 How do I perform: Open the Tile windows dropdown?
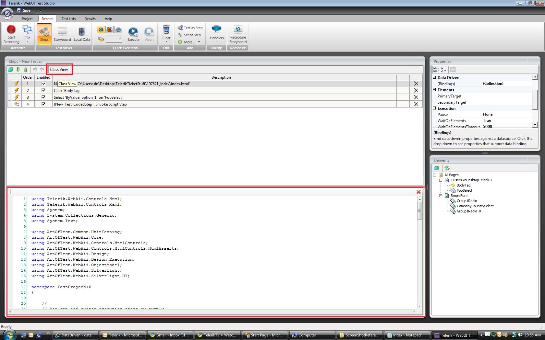[x=28, y=34]
